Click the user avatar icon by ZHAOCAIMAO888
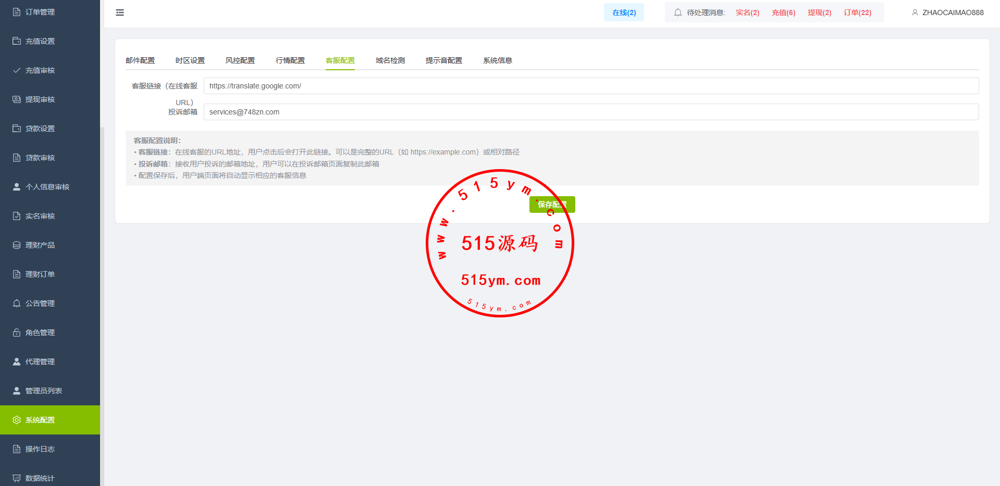The height and width of the screenshot is (486, 1000). click(x=915, y=12)
